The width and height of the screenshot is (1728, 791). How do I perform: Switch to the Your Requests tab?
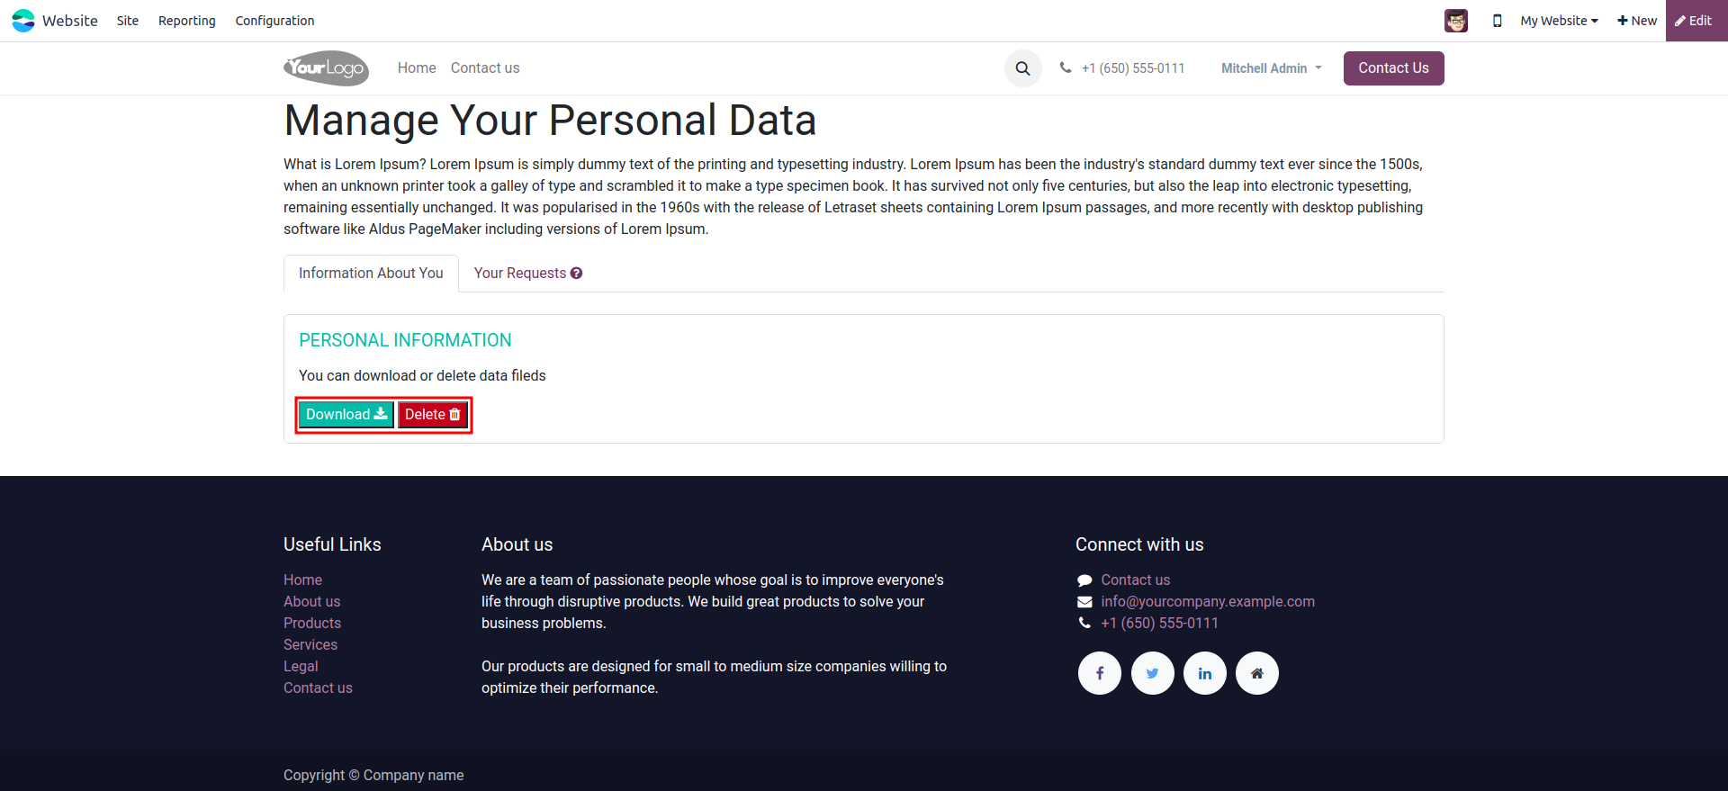point(520,274)
